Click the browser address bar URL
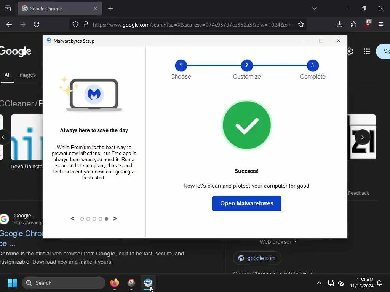Viewport: 390px width, 292px height. coord(192,25)
